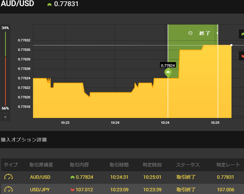The width and height of the screenshot is (244, 194).
Task: Click the history clock icon beside 終了
Action: [x=190, y=33]
